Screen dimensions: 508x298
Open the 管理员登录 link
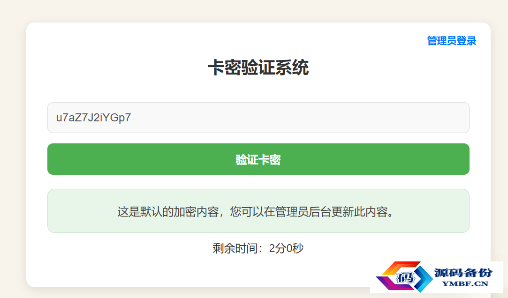point(452,41)
